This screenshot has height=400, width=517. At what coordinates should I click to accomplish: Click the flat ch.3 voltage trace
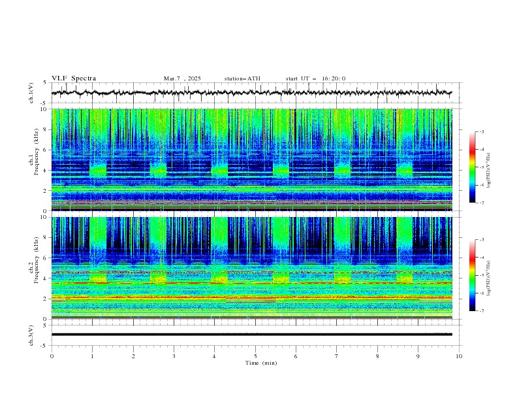[251, 335]
